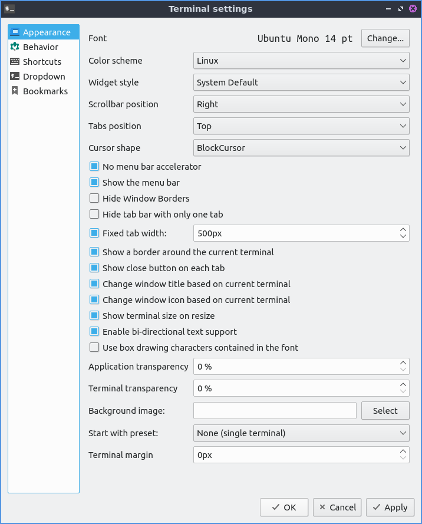Click the Bookmarks icon in sidebar
The width and height of the screenshot is (422, 524).
click(x=15, y=91)
